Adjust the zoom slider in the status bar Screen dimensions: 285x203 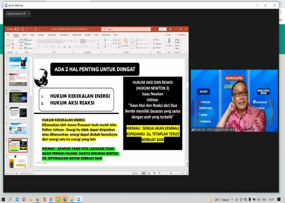point(171,173)
